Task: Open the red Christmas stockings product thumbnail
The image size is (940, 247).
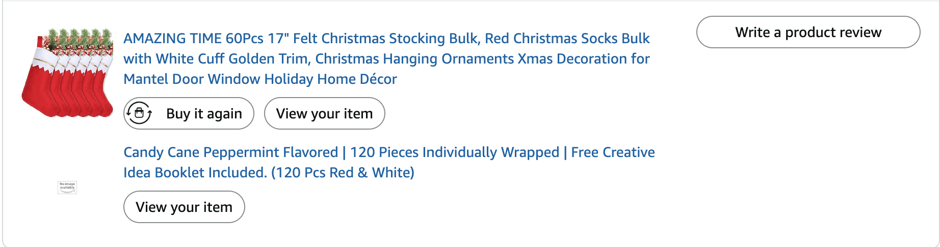Action: pyautogui.click(x=67, y=73)
